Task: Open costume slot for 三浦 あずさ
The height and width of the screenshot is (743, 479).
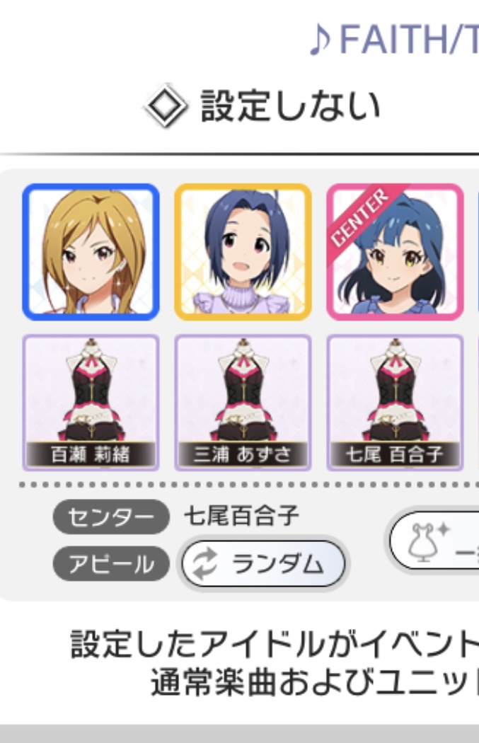Action: tap(243, 403)
